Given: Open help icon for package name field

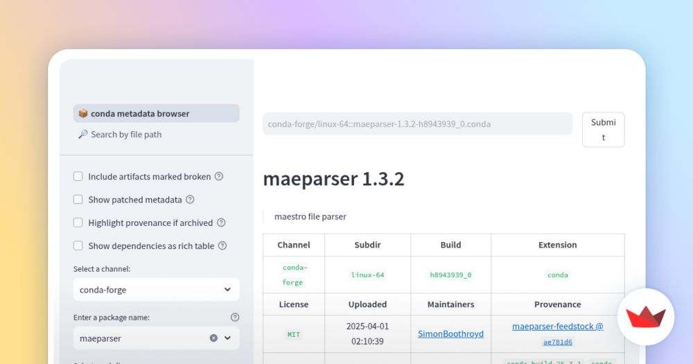Looking at the screenshot, I should point(235,317).
